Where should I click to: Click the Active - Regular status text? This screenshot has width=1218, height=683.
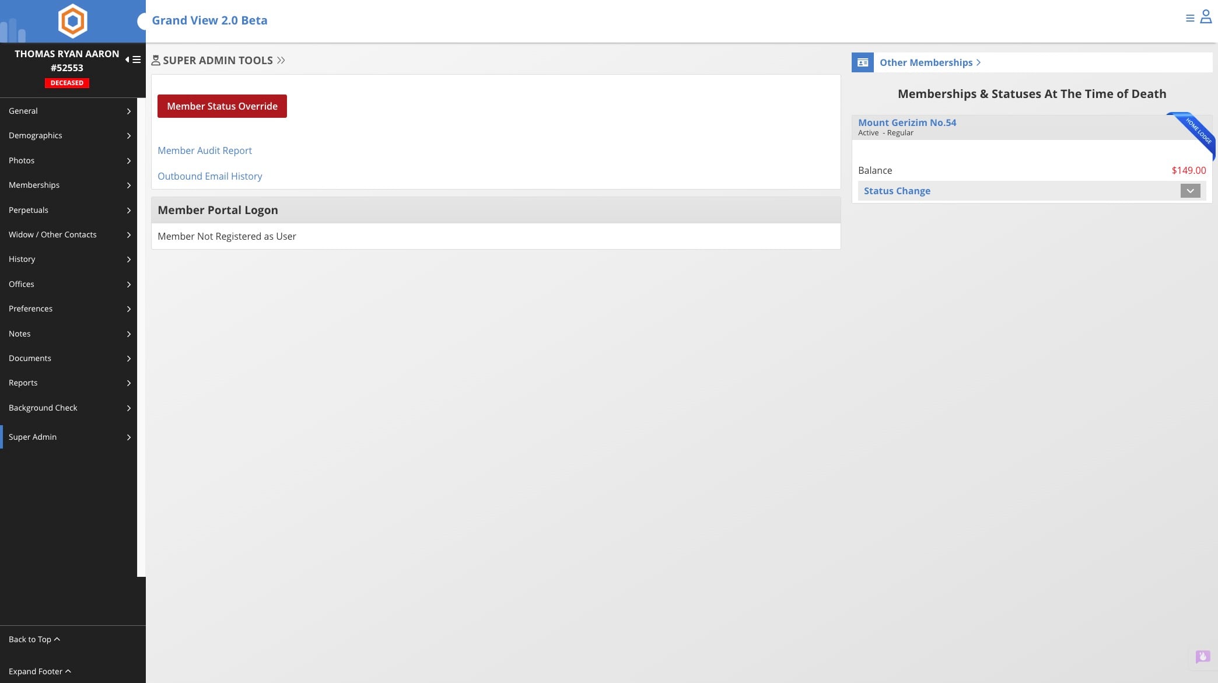click(x=885, y=133)
